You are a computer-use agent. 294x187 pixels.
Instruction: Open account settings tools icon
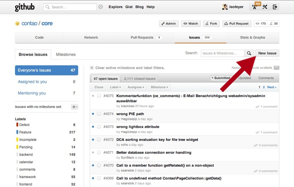[x=265, y=7]
